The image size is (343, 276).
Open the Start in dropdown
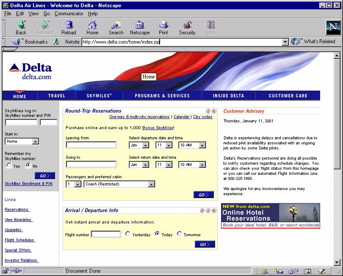[x=22, y=141]
